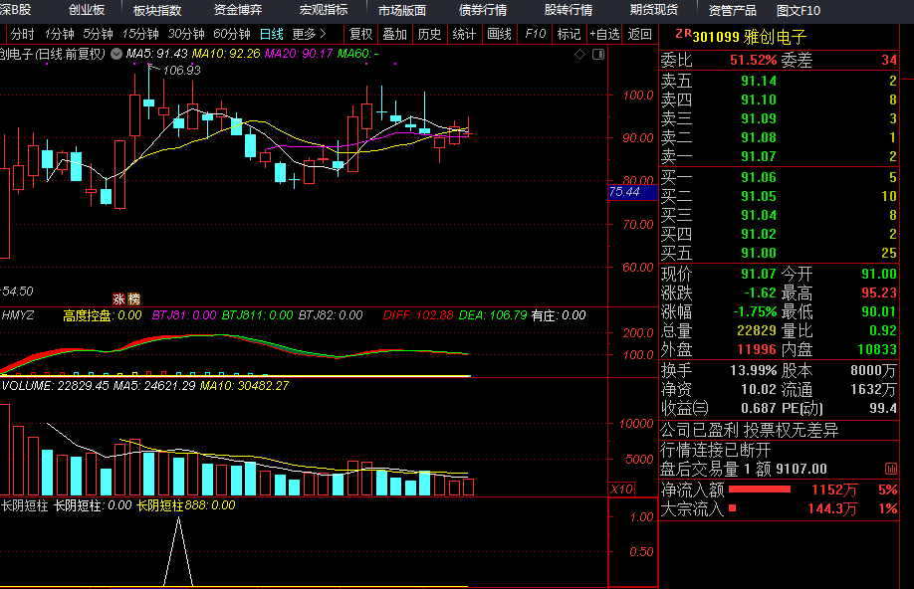Select the 日线 daily period

pos(272,35)
